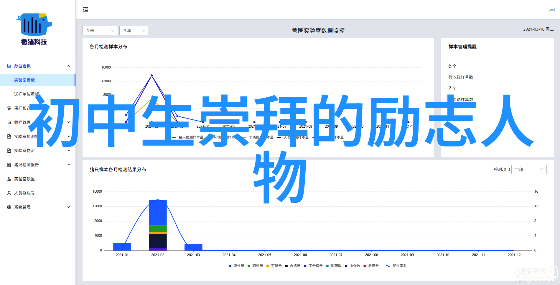Click the 猪场检测报告 report icon

[9, 165]
